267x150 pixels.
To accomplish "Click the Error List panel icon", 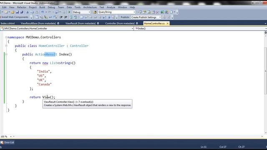I will click(2, 142).
